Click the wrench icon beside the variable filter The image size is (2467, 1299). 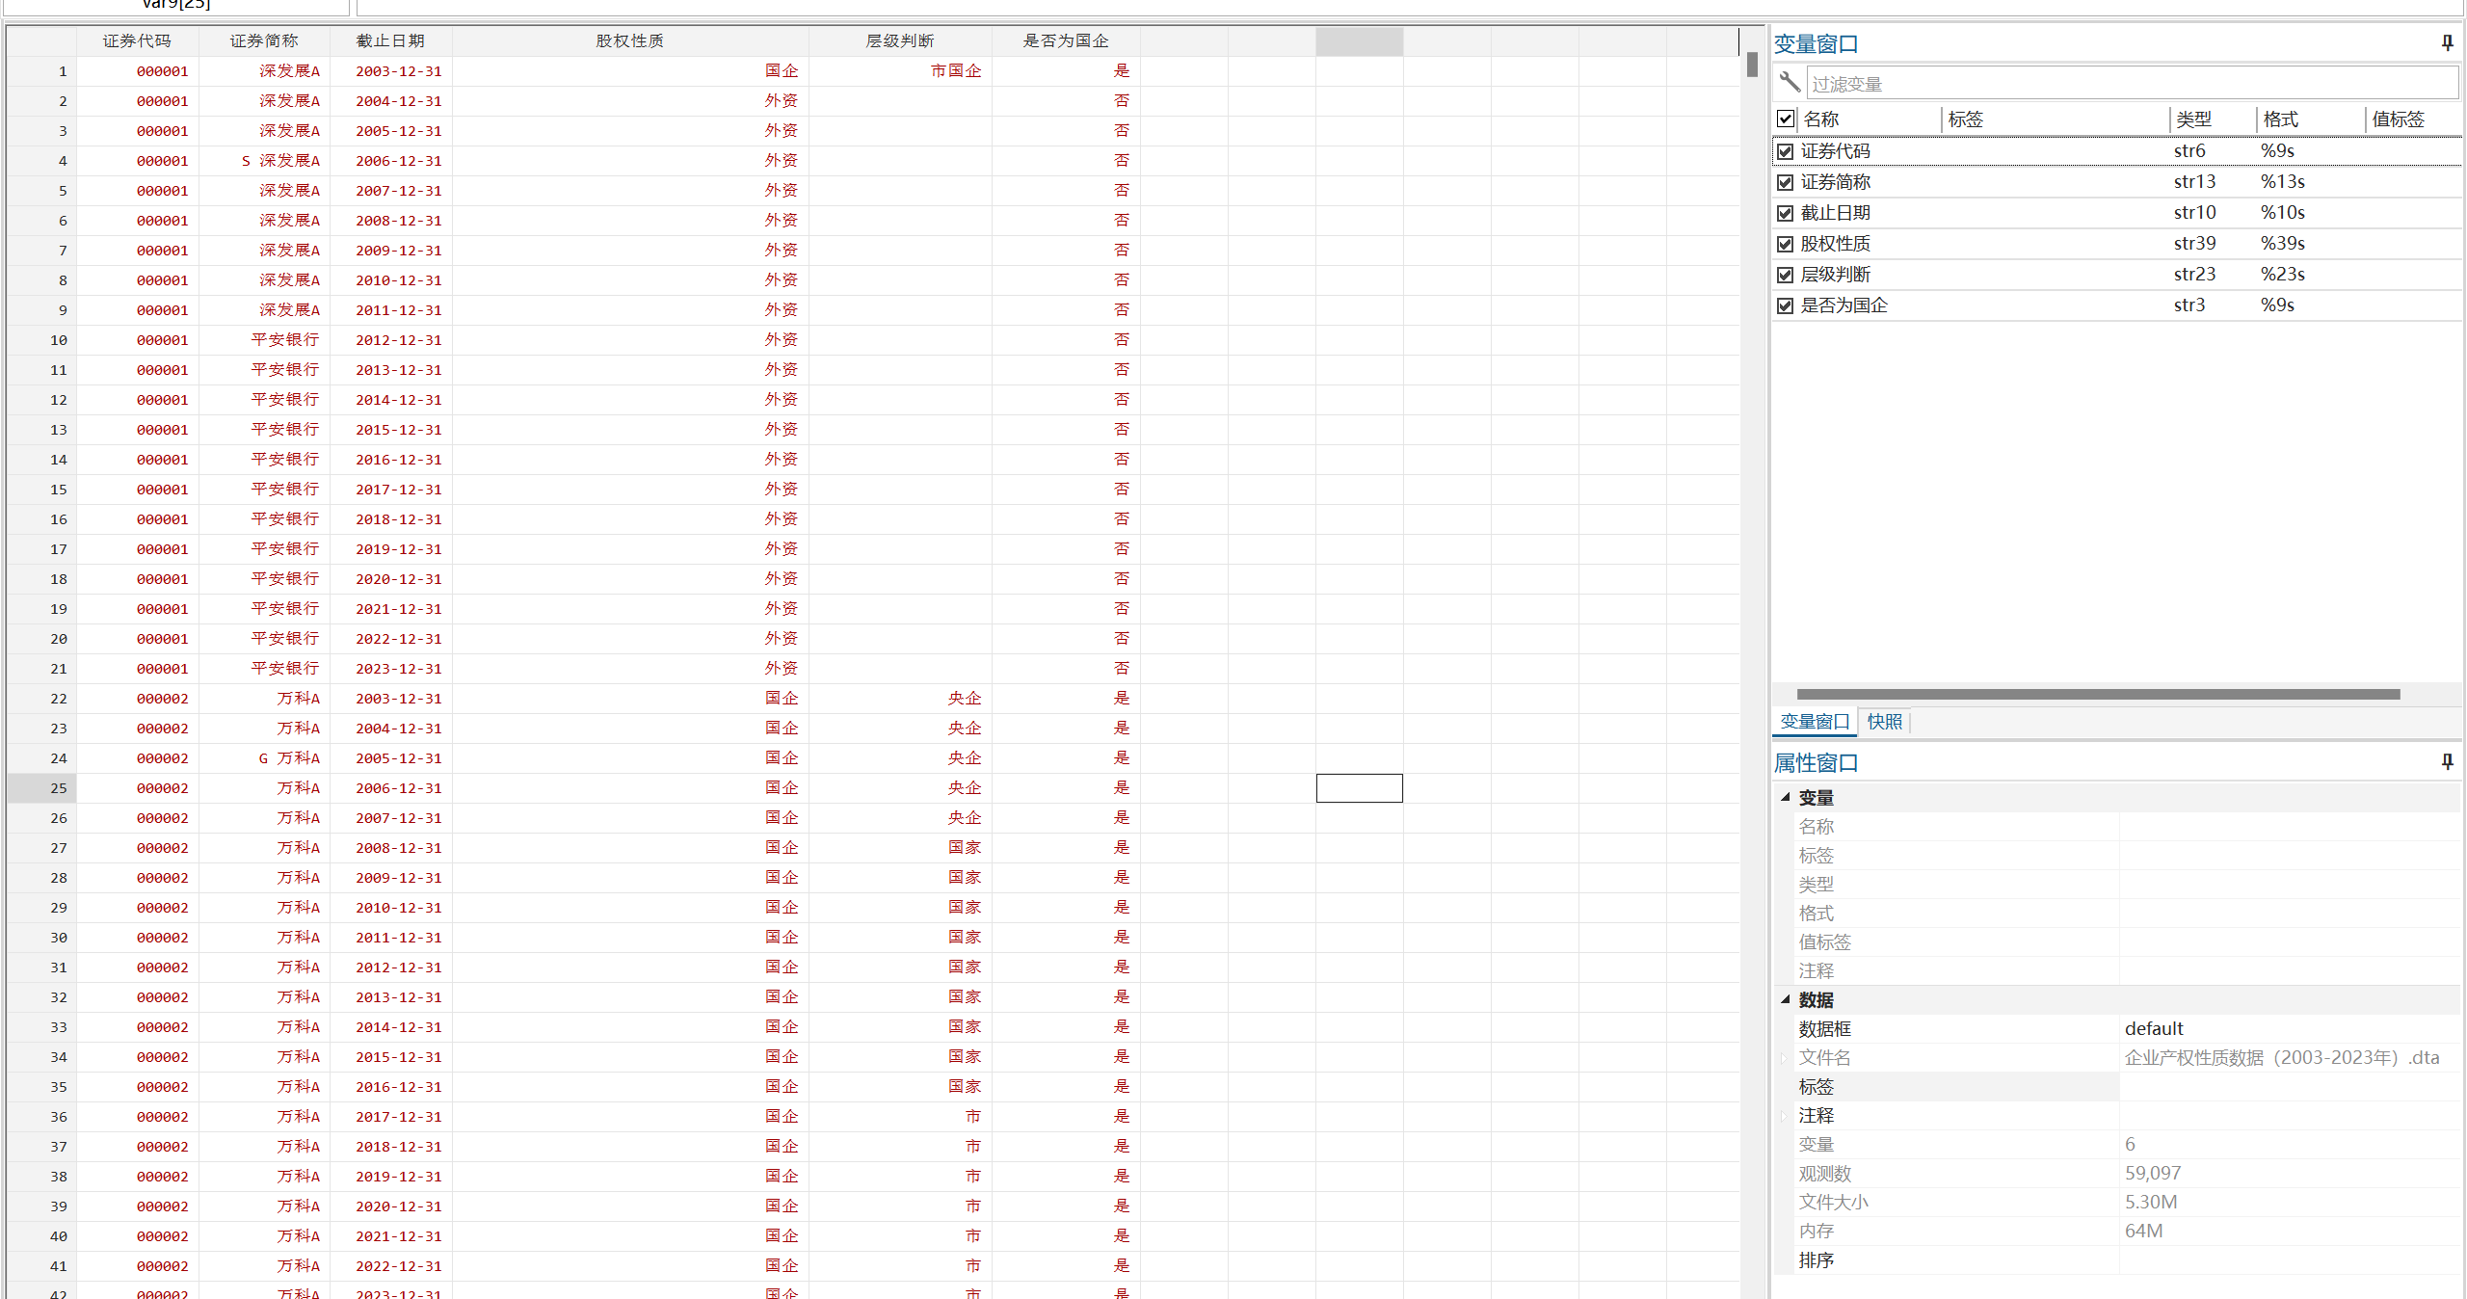1790,83
